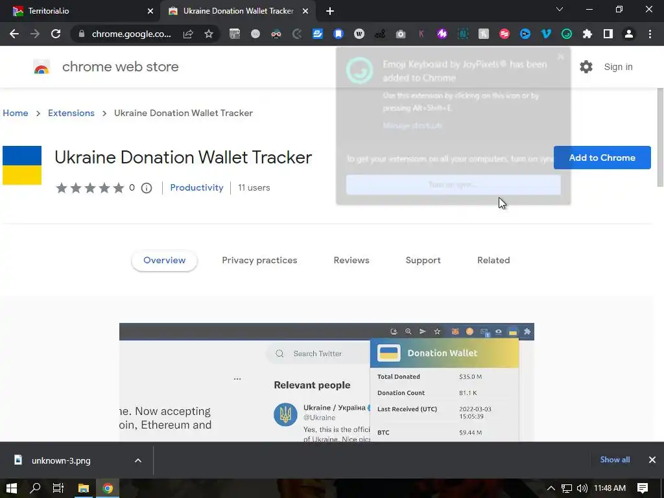Image resolution: width=664 pixels, height=498 pixels.
Task: Open the Windows Start menu
Action: (x=12, y=488)
